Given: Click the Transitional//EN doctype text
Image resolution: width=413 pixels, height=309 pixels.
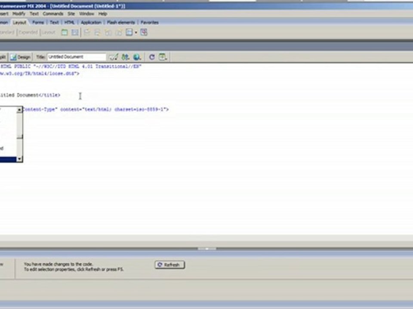Looking at the screenshot, I should 118,67.
